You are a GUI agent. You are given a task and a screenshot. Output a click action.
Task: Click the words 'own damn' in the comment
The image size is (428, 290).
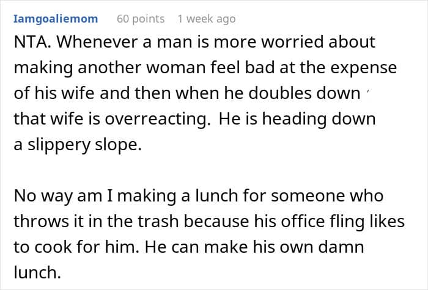pyautogui.click(x=345, y=247)
